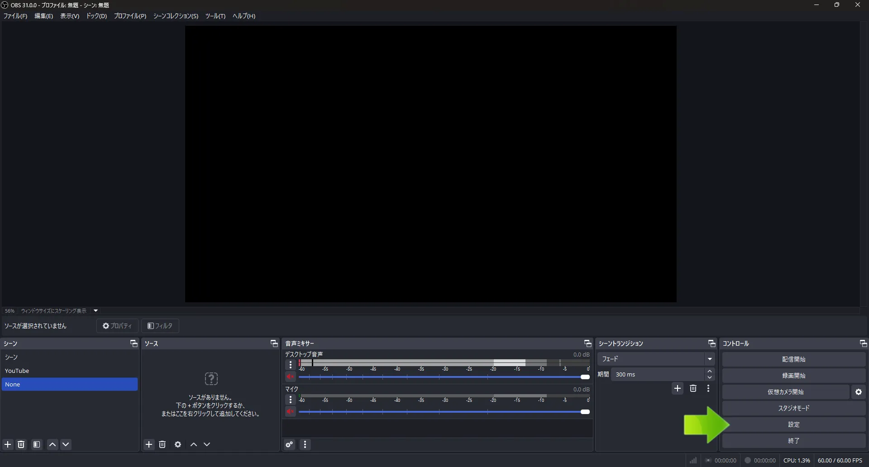Click the 配信開始 button

pos(793,359)
